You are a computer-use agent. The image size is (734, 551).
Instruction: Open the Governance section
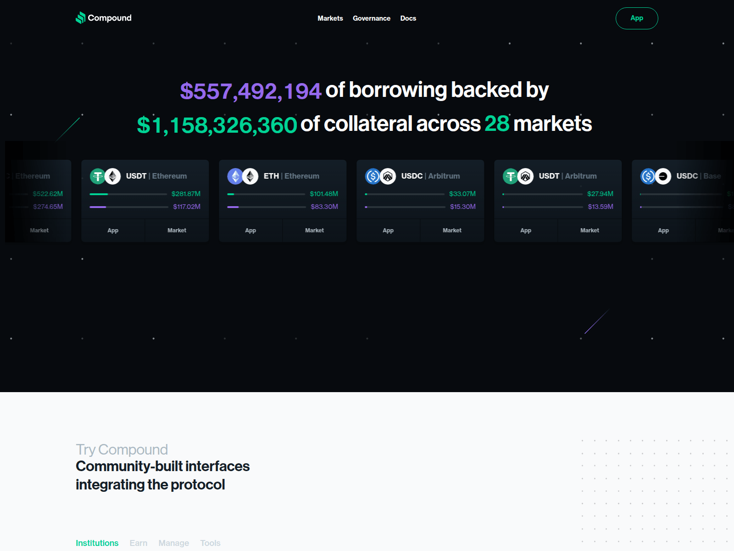tap(372, 18)
